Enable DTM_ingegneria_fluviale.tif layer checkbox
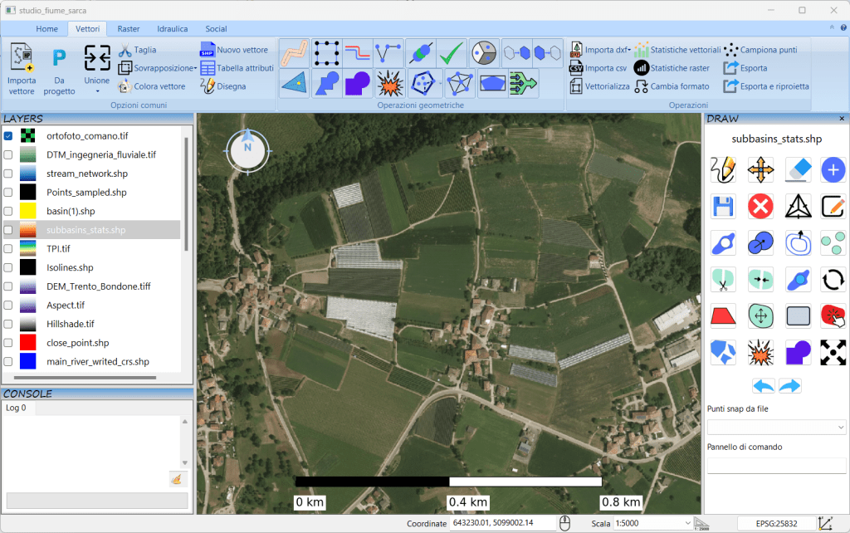 pyautogui.click(x=8, y=154)
